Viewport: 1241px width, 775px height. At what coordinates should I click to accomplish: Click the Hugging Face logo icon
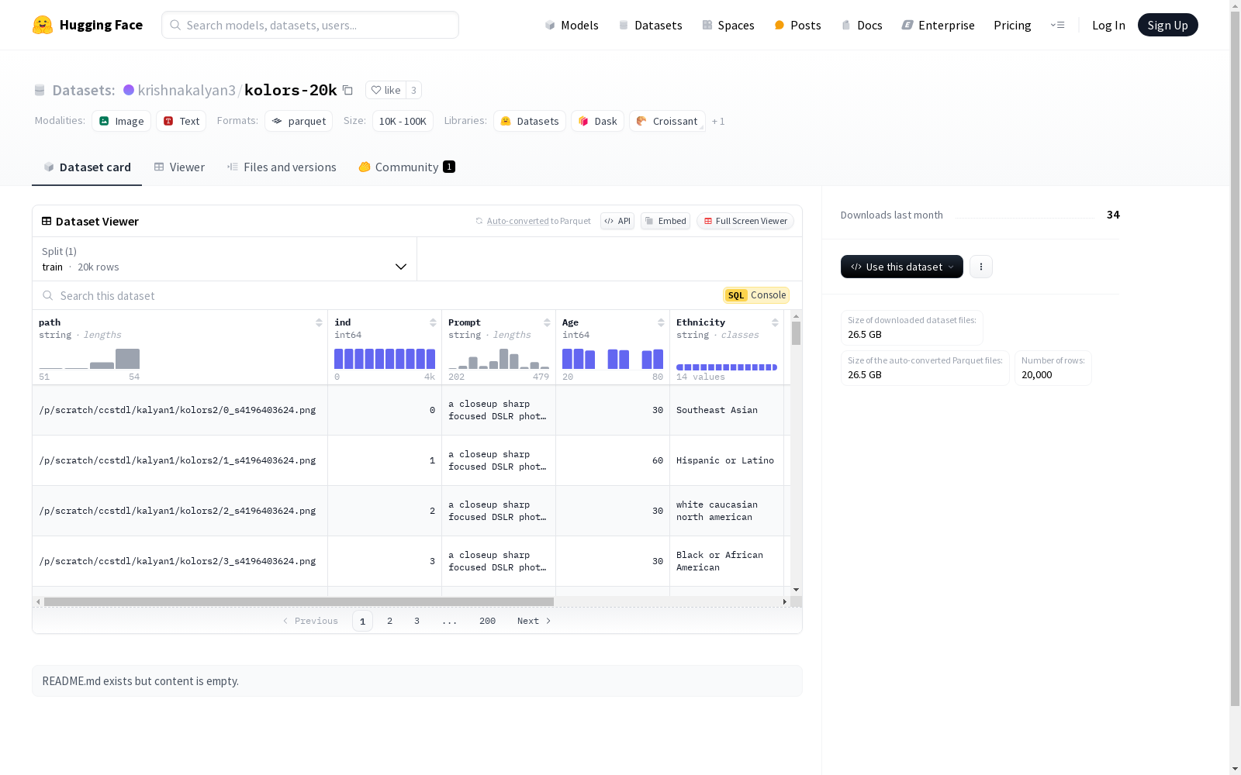(43, 25)
